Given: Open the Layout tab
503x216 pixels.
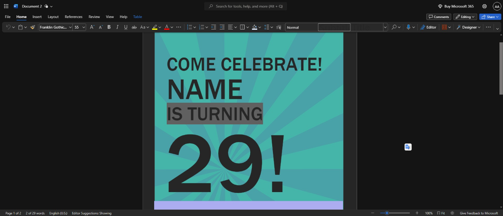Looking at the screenshot, I should [x=53, y=17].
